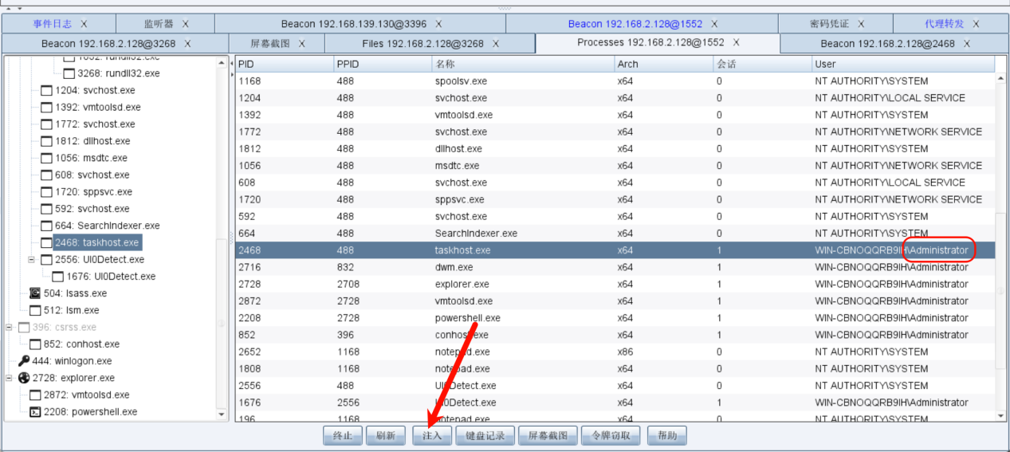Click the window icon beside 2872: vmtoolsd.exe

(x=35, y=395)
